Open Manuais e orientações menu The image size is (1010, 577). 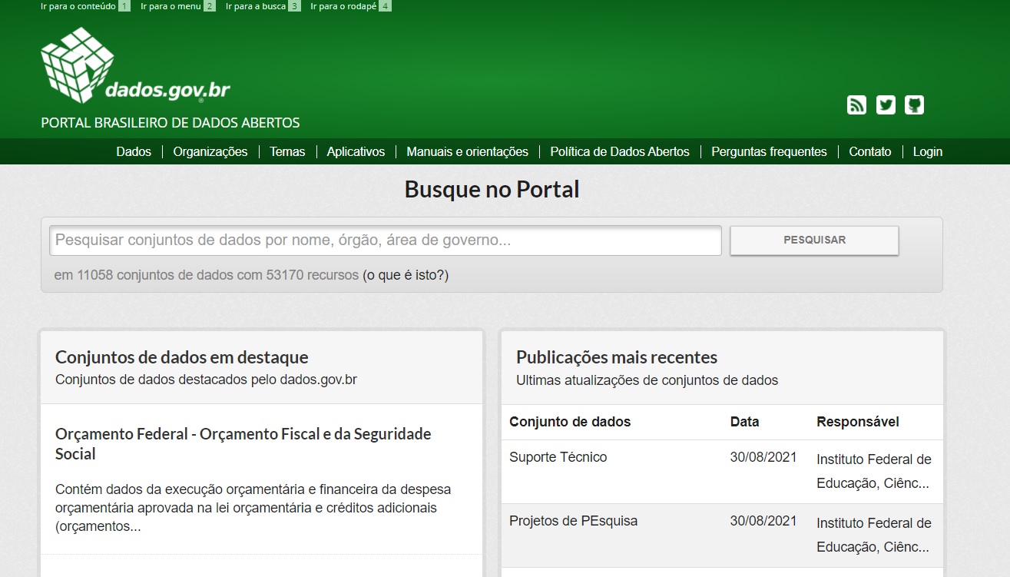pos(467,152)
